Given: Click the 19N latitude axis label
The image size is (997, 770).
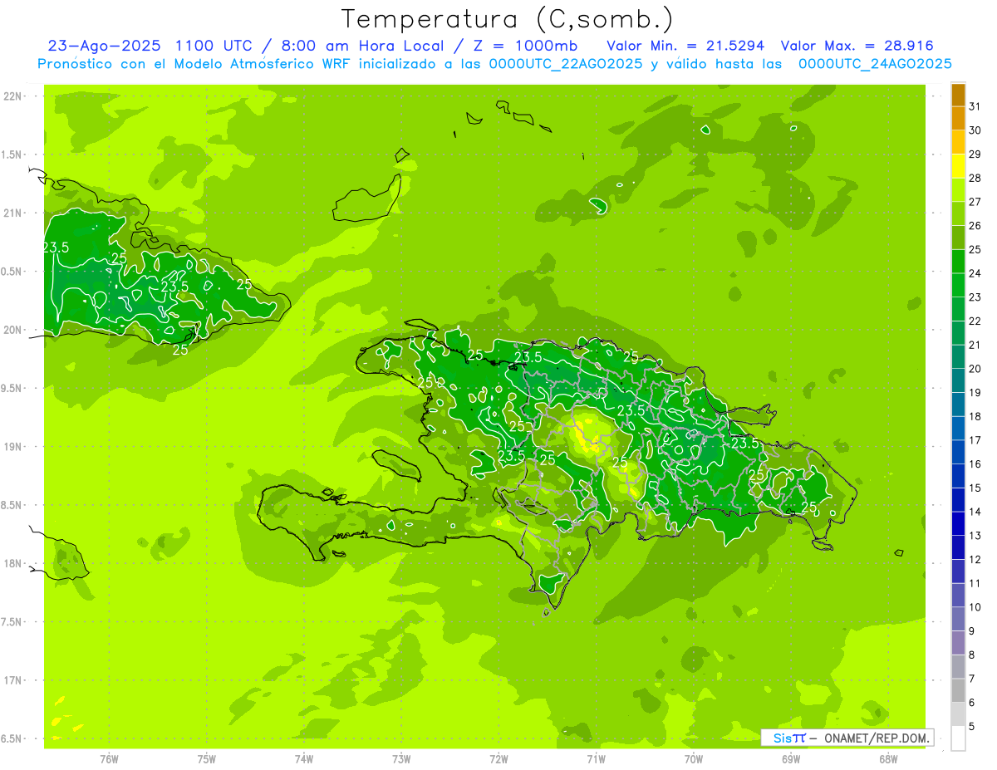Looking at the screenshot, I should (x=13, y=447).
